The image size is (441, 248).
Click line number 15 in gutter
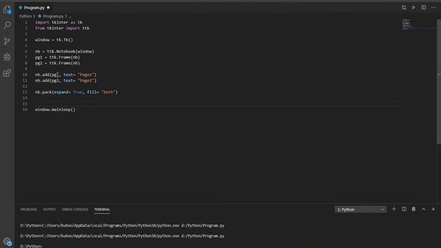(x=25, y=104)
